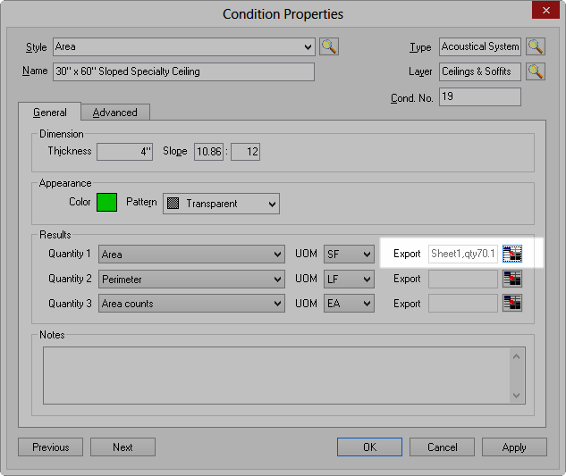Click the Type lookup magnifier icon

click(x=536, y=46)
